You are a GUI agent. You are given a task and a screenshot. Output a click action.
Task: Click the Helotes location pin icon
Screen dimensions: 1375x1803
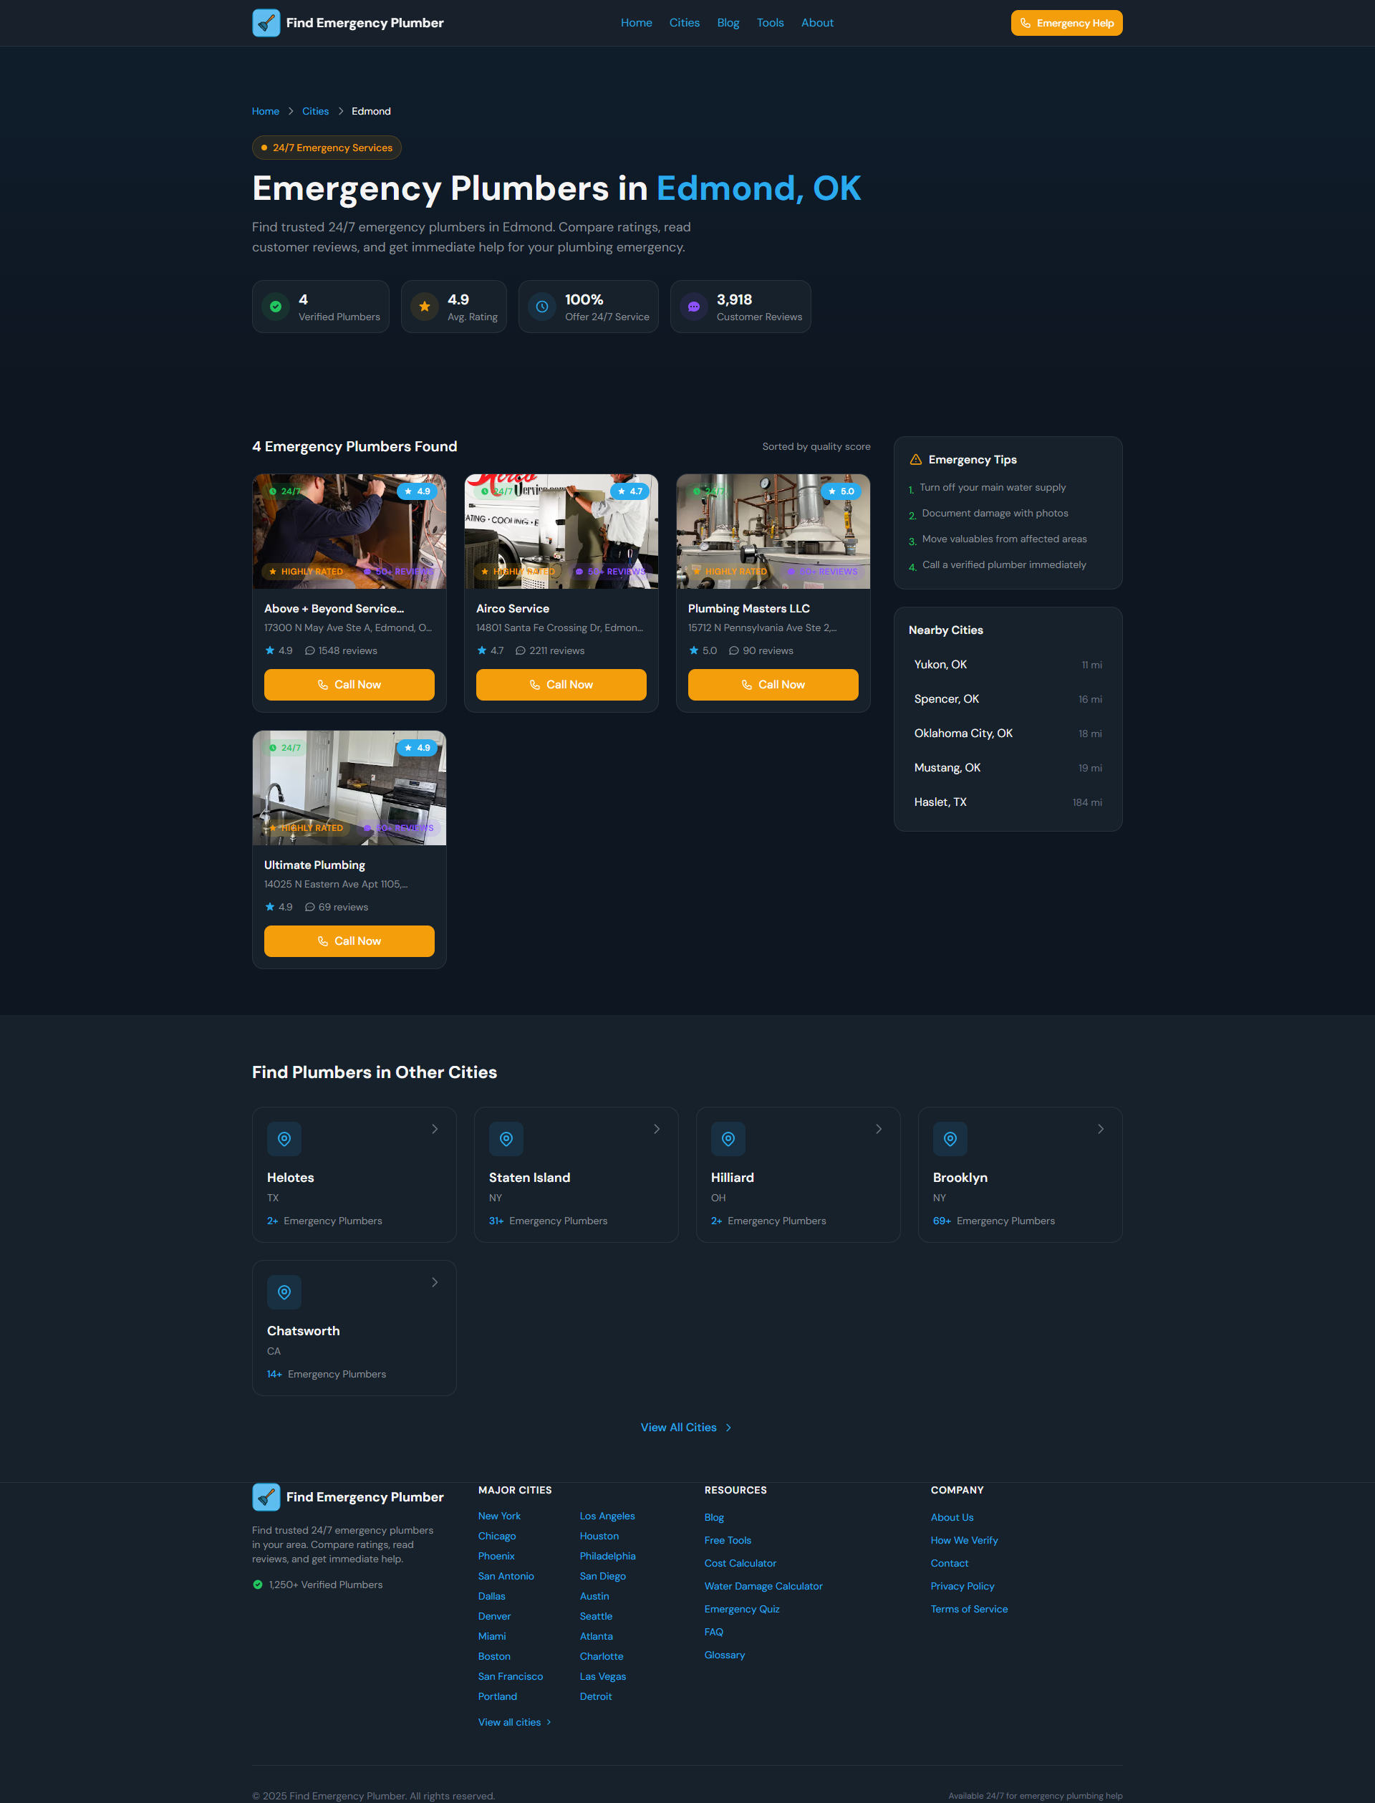(x=284, y=1138)
